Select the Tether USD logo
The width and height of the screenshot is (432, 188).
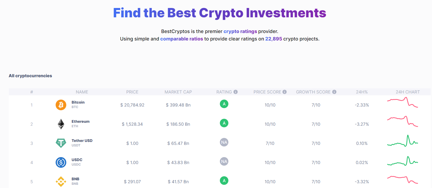pos(61,143)
